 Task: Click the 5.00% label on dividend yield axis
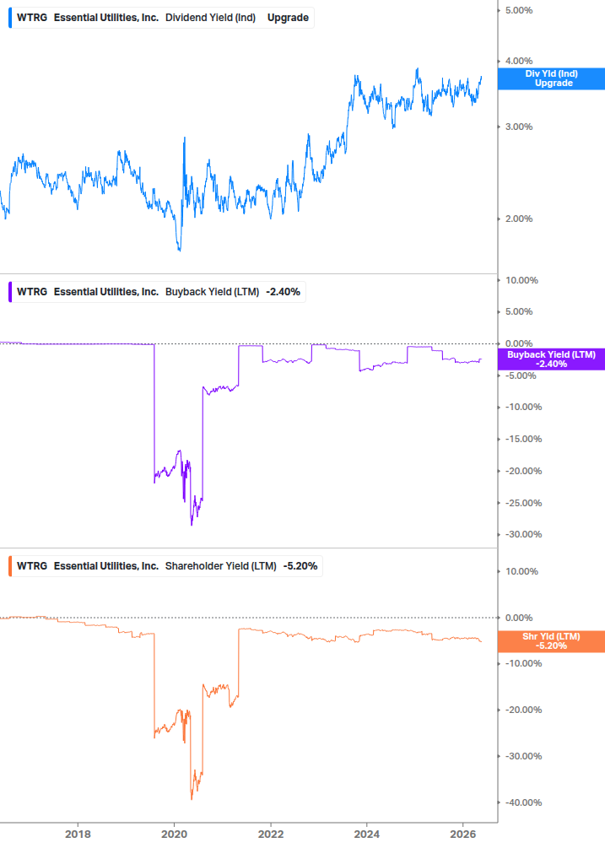[x=518, y=10]
